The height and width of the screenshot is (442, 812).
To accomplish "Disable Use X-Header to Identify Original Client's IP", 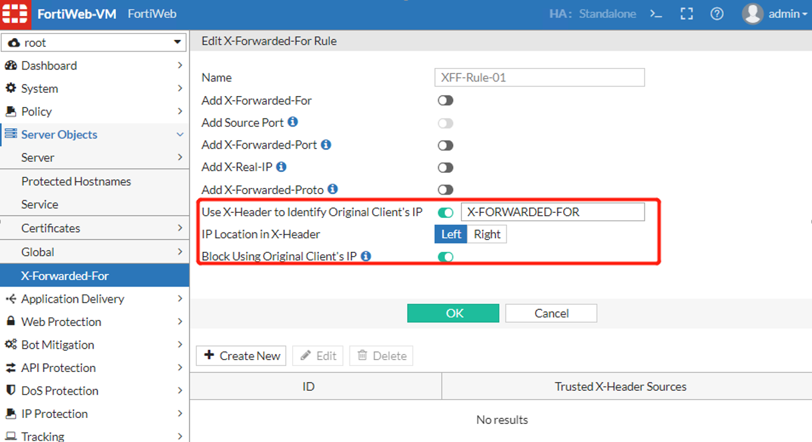I will [445, 211].
